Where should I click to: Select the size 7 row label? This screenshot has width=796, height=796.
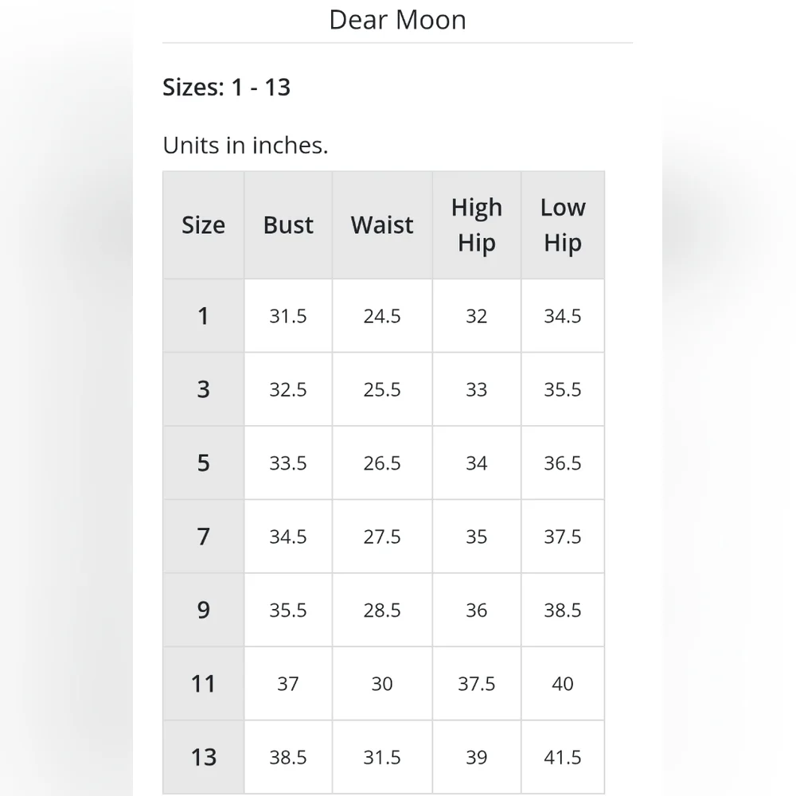[x=204, y=537]
